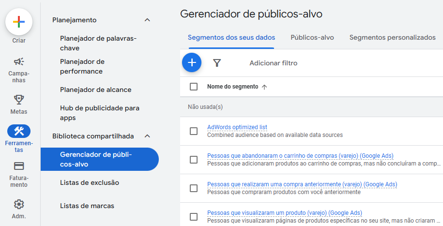Select the Ferramentas wrench icon
The height and width of the screenshot is (226, 443).
tap(19, 131)
